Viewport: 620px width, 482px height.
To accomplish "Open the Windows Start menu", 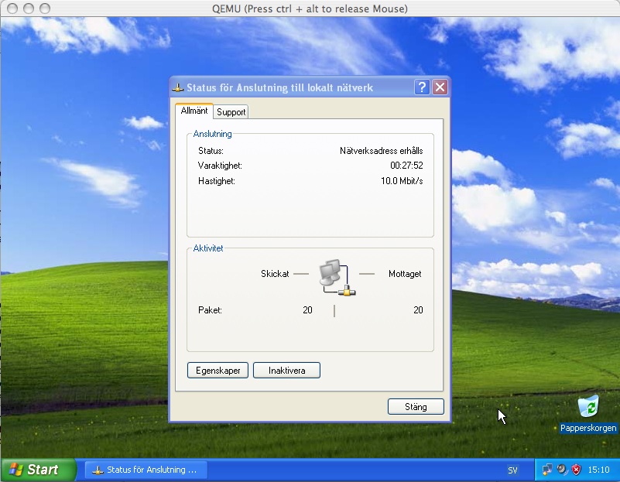I will [39, 470].
